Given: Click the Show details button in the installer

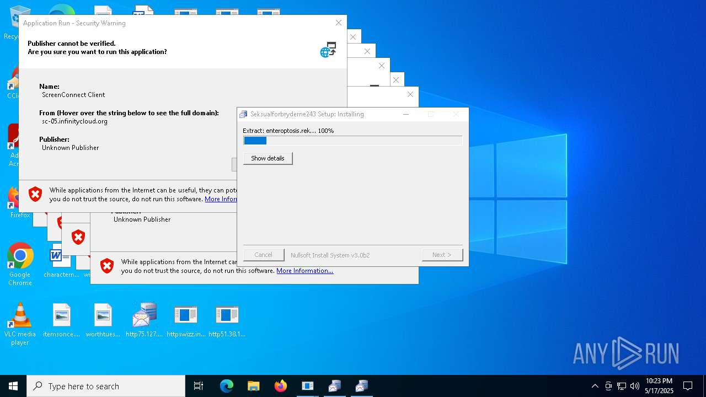Looking at the screenshot, I should click(x=268, y=158).
